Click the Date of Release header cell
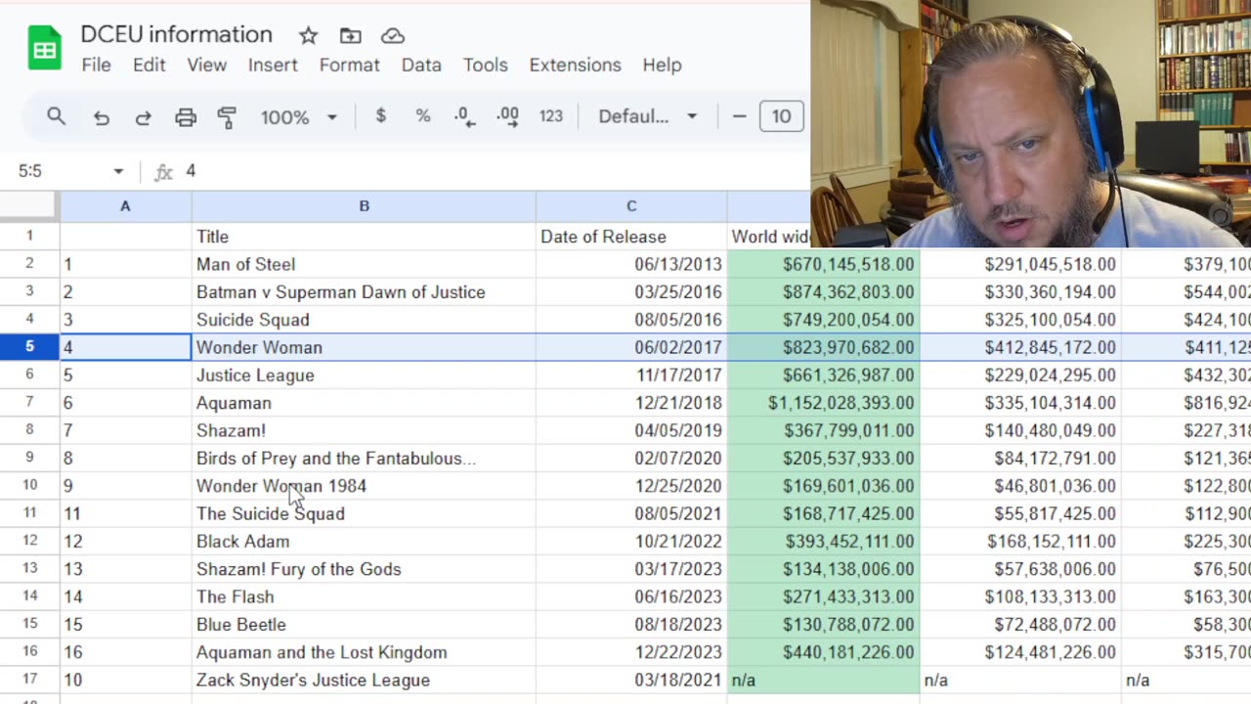Viewport: 1251px width, 704px height. 631,237
